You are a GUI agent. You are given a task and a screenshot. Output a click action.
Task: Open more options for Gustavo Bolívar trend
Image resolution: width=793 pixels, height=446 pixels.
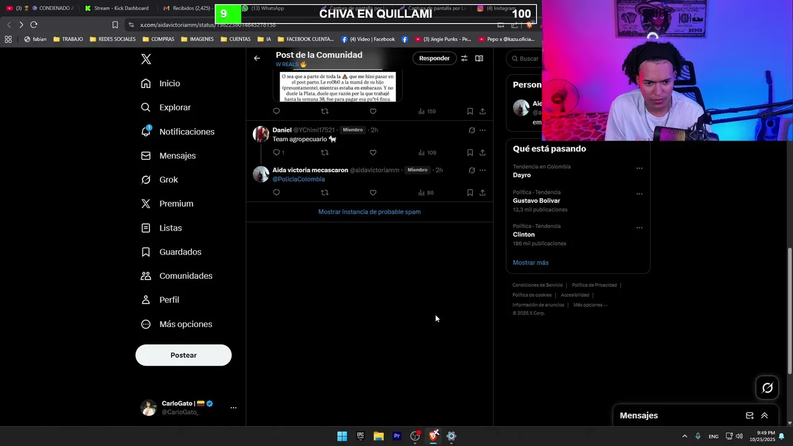tap(639, 194)
